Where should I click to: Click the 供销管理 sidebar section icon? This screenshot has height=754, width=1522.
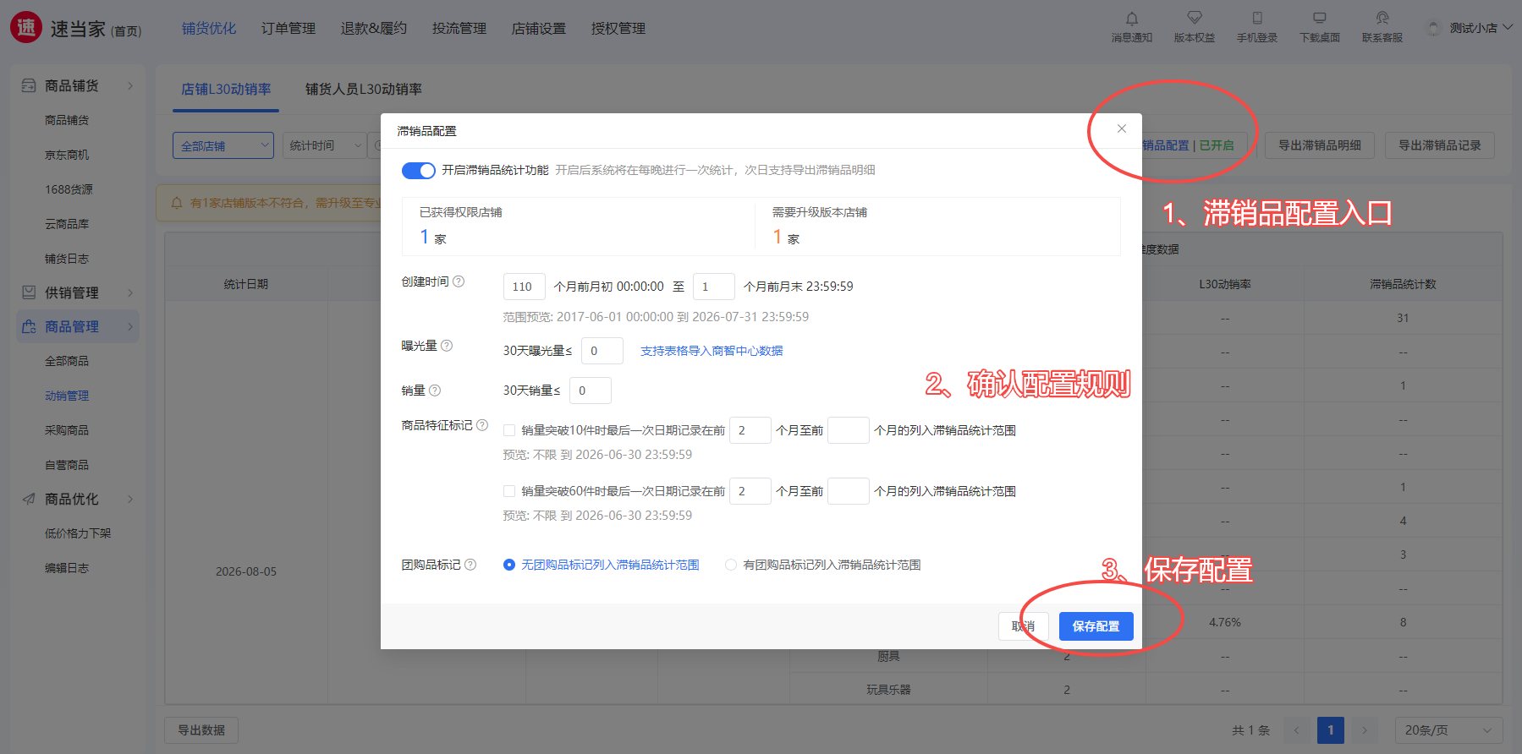(29, 292)
